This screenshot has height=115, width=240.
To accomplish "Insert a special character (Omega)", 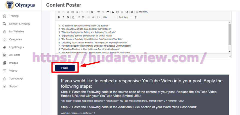I will coord(126,12).
